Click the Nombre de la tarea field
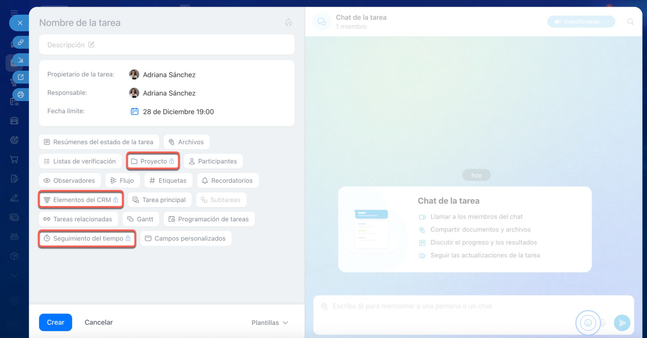This screenshot has height=338, width=647. coord(152,23)
